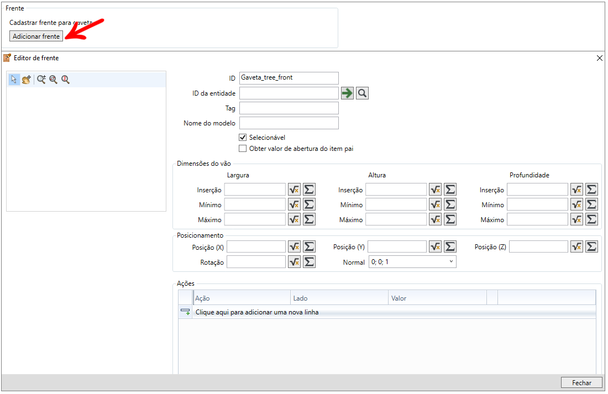The image size is (608, 394).
Task: Click the magnifier with red vertical arrow
Action: [x=66, y=80]
